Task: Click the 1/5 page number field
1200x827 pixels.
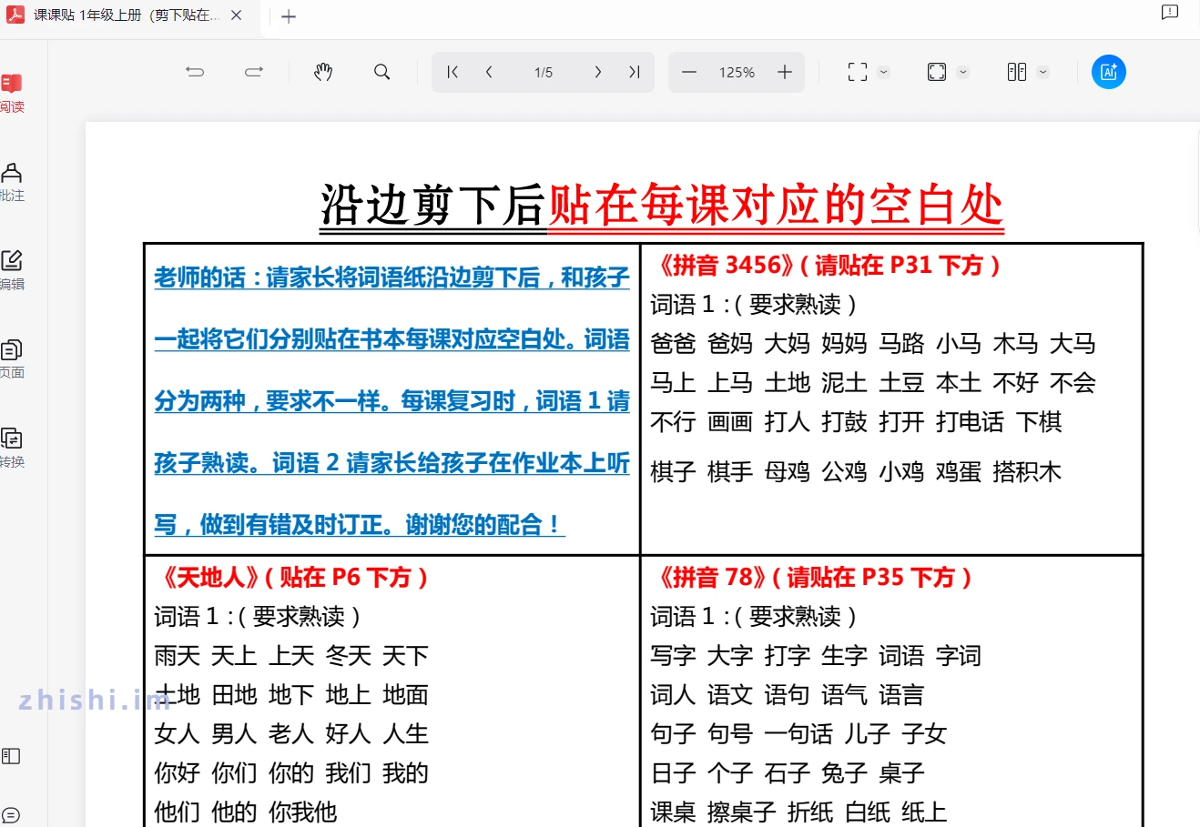Action: click(544, 72)
